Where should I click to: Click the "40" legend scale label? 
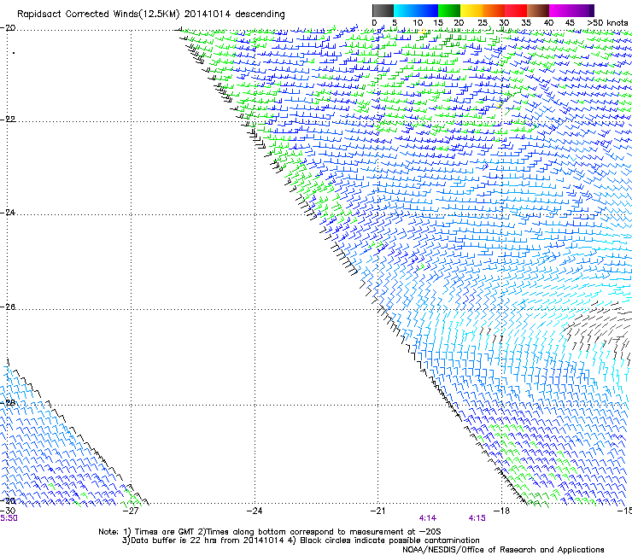click(x=548, y=23)
